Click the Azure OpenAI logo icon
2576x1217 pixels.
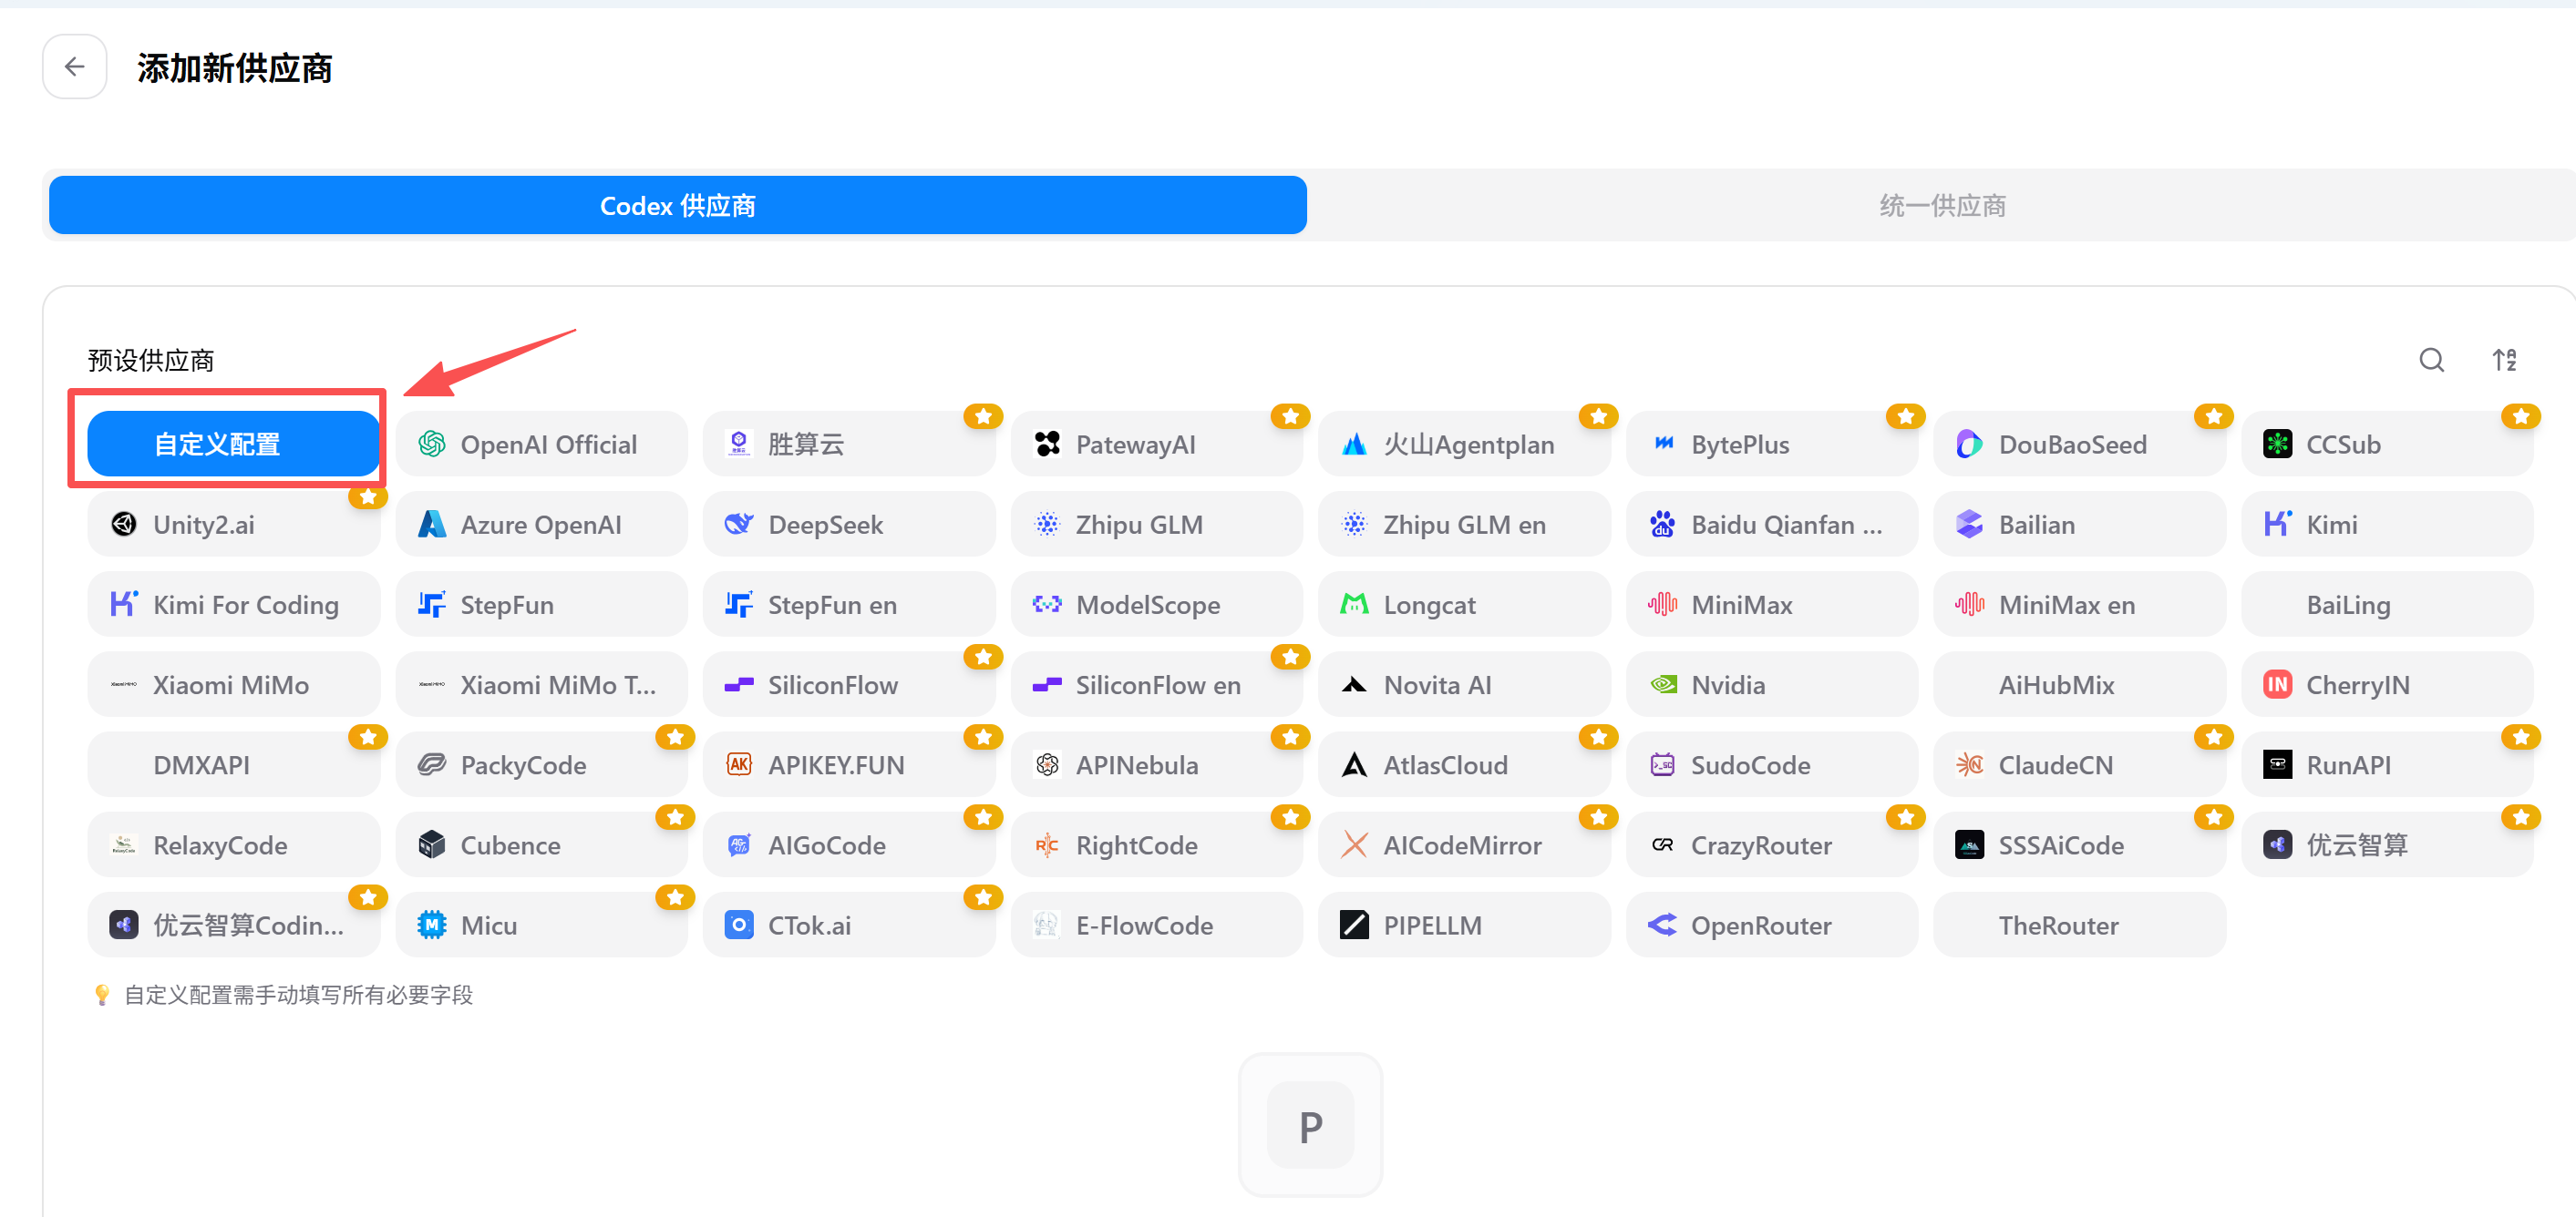(432, 524)
